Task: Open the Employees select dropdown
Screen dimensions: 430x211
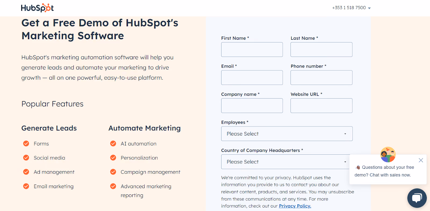Action: 287,134
